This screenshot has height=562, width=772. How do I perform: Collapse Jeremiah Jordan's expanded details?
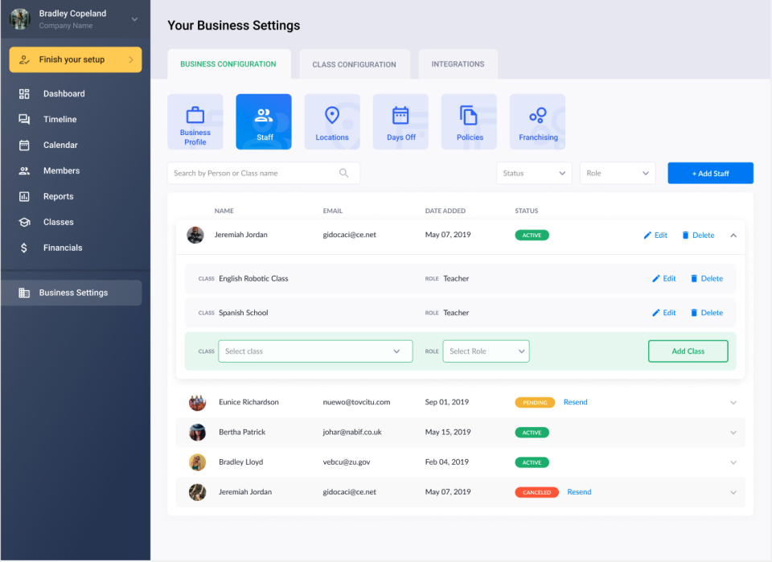tap(733, 235)
